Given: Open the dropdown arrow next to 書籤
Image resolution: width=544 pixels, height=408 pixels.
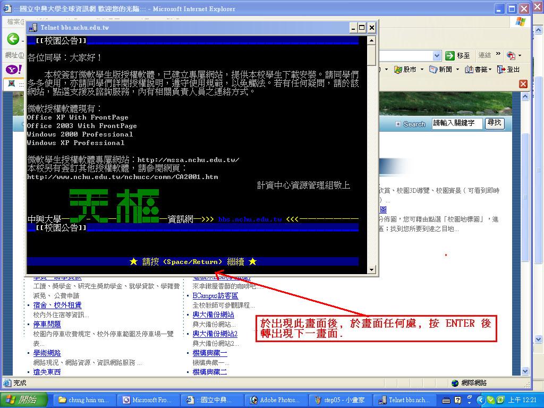Looking at the screenshot, I should (x=490, y=70).
